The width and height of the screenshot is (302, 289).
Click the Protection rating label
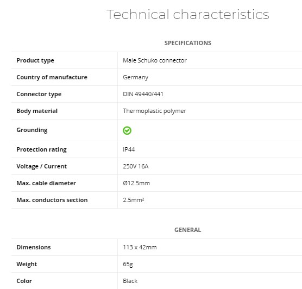point(41,149)
